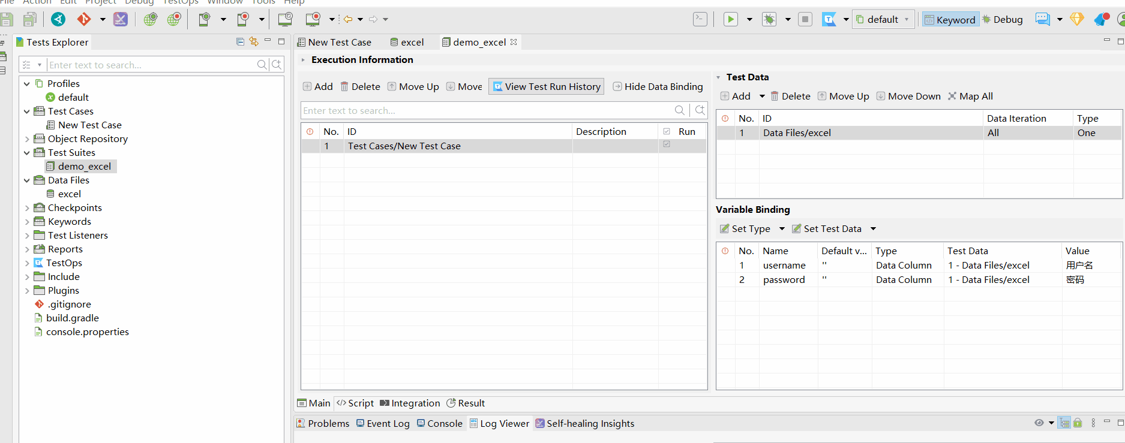Image resolution: width=1125 pixels, height=443 pixels.
Task: Click Move Down in Test Data
Action: (908, 97)
